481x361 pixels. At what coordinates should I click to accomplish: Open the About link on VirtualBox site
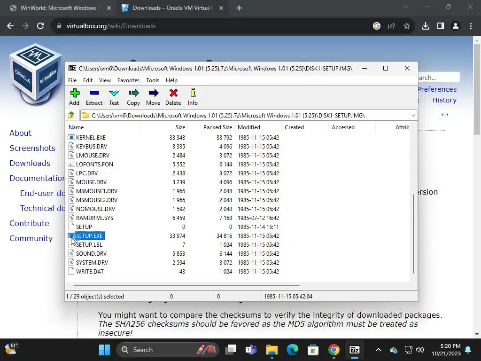coord(20,133)
